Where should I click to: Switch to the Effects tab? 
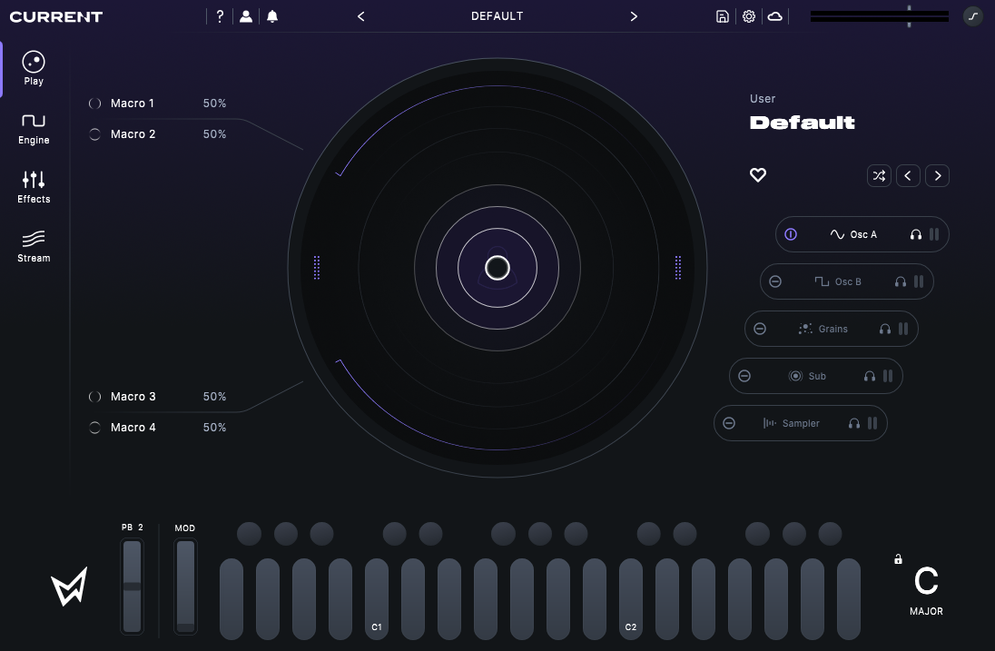pos(34,187)
